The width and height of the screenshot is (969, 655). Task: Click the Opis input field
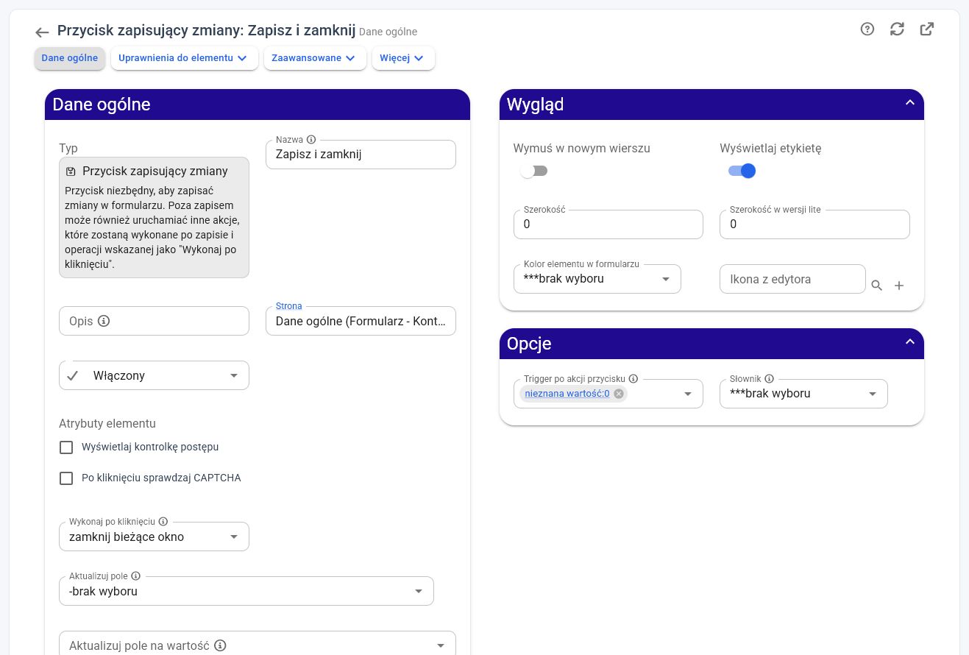click(154, 321)
